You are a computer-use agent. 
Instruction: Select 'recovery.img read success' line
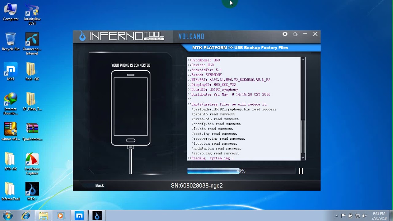(218, 139)
